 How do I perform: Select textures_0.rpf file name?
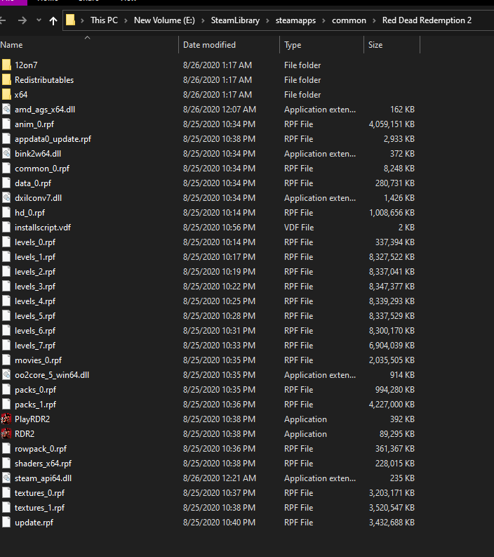point(39,492)
